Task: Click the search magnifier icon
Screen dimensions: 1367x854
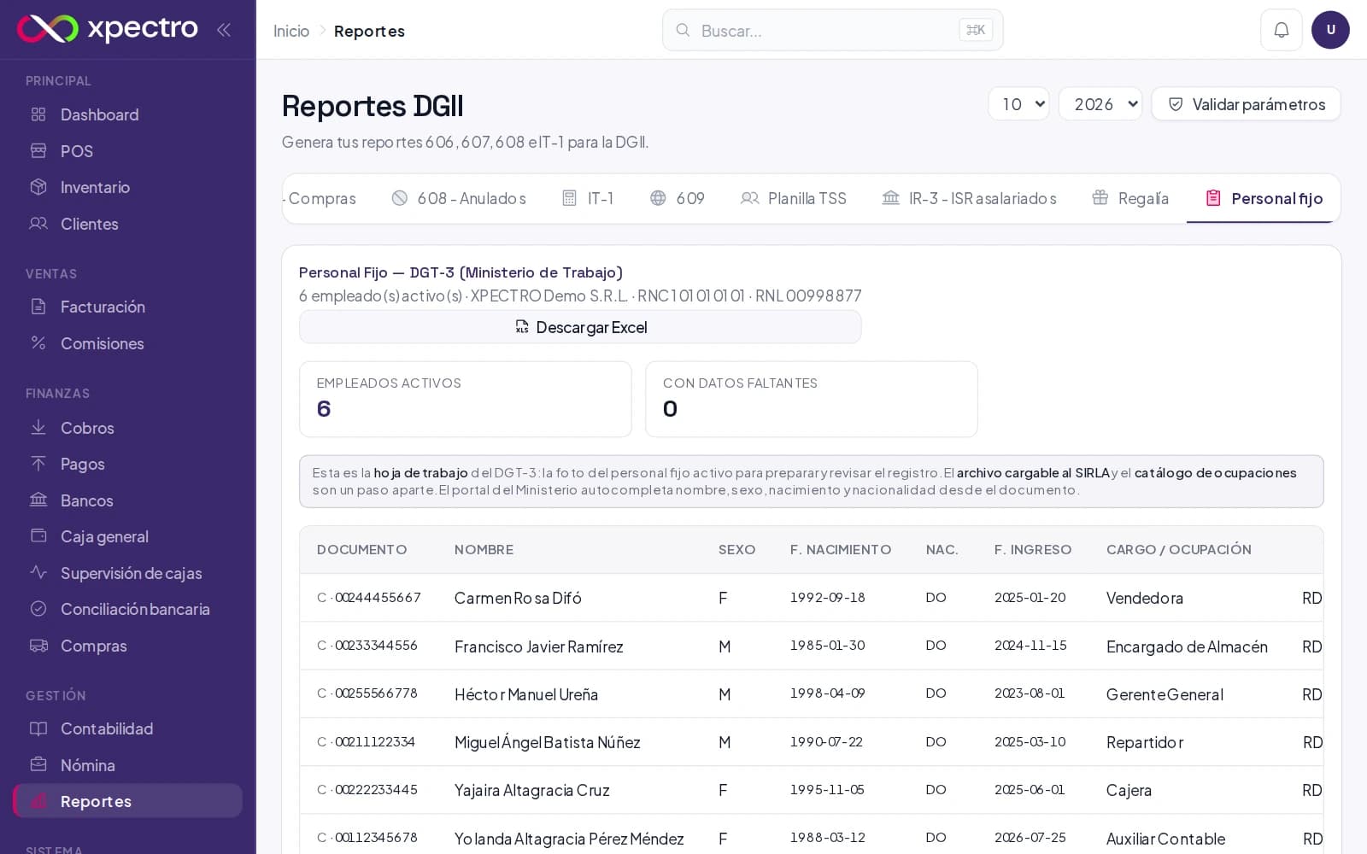Action: [x=683, y=30]
